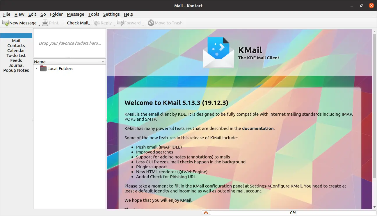Select Mail in the Kontact sidebar
Image resolution: width=377 pixels, height=216 pixels.
16,41
